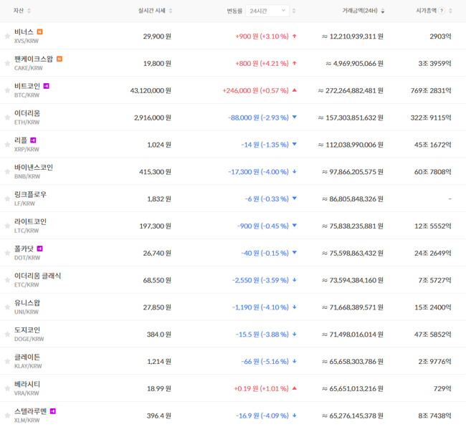Screen dimensions: 466x427
Task: Open the 24시간 period dropdown
Action: (267, 11)
